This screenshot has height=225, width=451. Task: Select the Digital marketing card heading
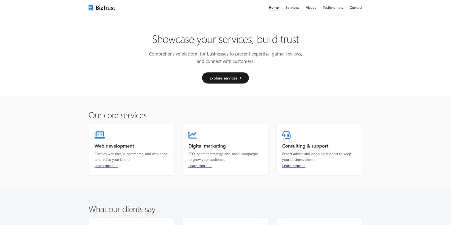tap(207, 146)
